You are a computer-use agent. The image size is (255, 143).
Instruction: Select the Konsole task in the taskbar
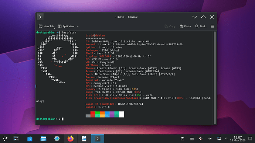coord(98,139)
